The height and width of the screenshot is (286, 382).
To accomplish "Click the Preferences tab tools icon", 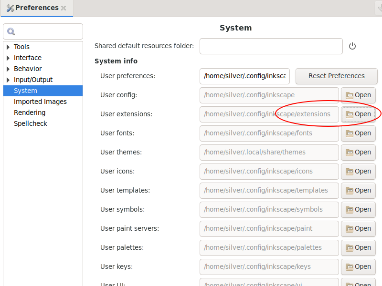I will [x=10, y=8].
